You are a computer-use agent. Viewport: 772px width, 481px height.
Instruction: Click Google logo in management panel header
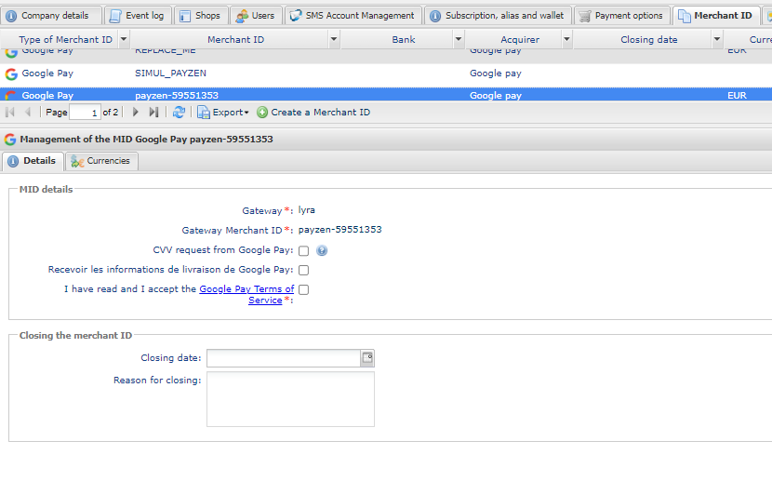pos(10,140)
